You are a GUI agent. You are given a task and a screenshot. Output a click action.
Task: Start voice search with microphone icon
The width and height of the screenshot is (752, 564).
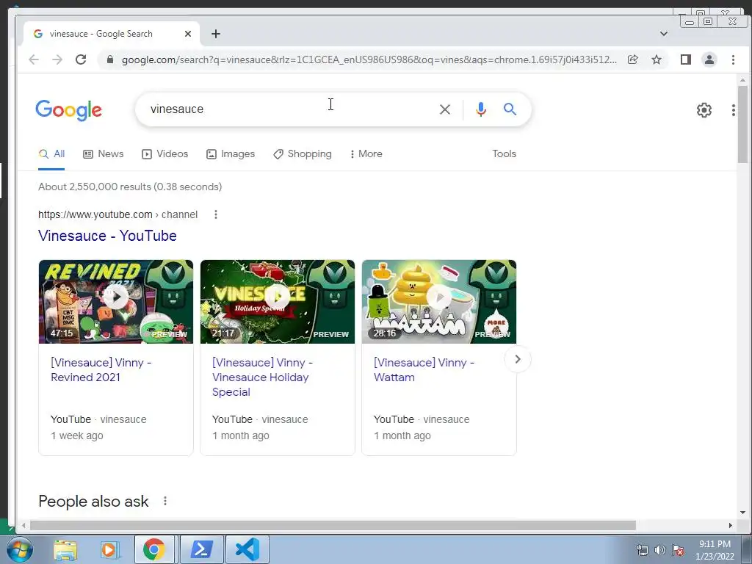[x=480, y=109]
